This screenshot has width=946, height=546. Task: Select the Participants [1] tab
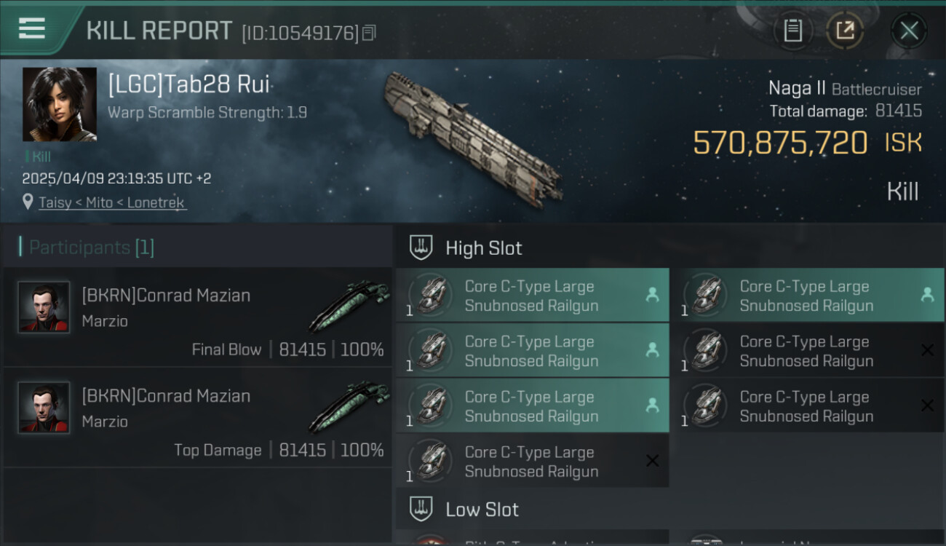(x=92, y=248)
